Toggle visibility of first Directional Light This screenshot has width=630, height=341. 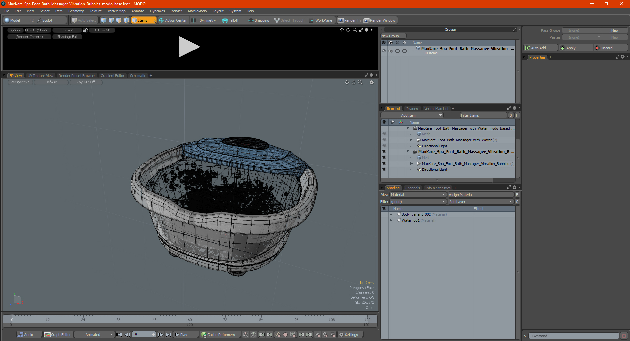pos(384,146)
